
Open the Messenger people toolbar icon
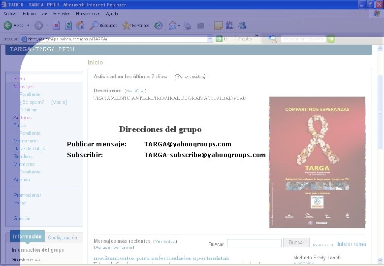[x=242, y=25]
